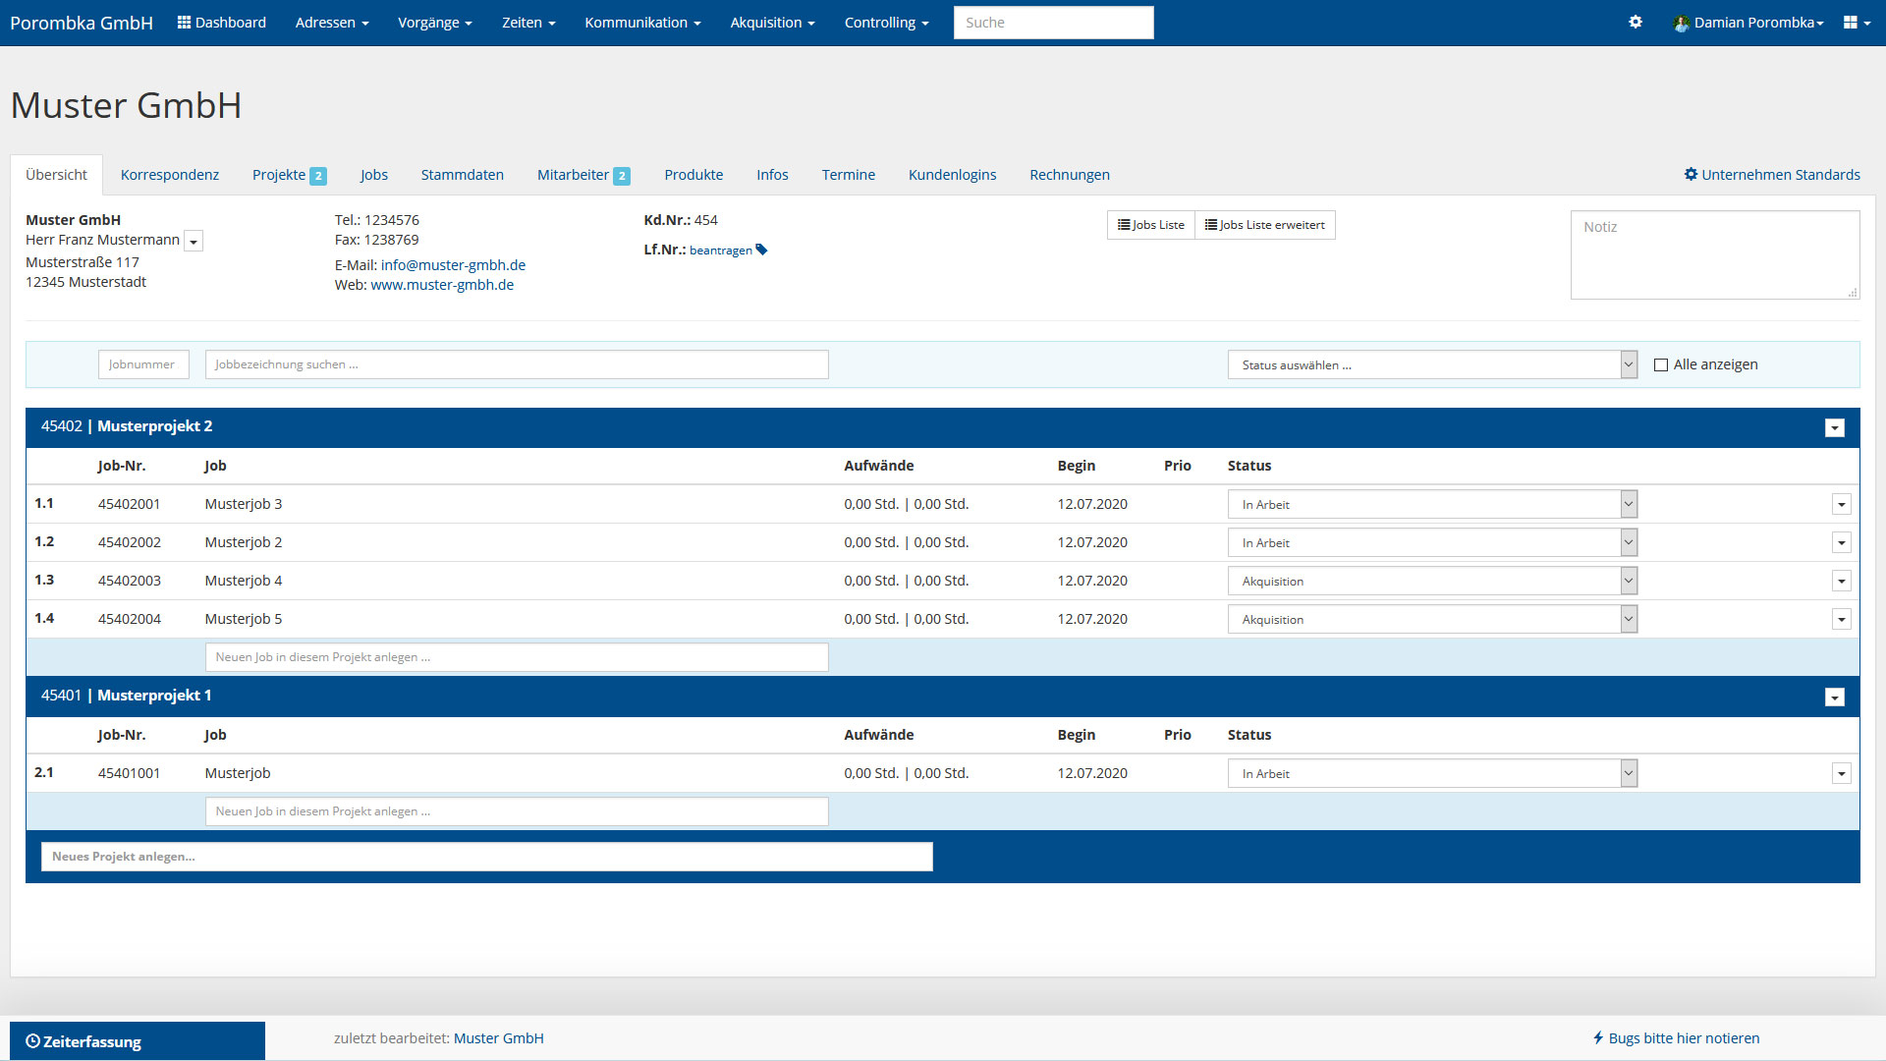1886x1061 pixels.
Task: Open the Adressen menu
Action: point(332,22)
